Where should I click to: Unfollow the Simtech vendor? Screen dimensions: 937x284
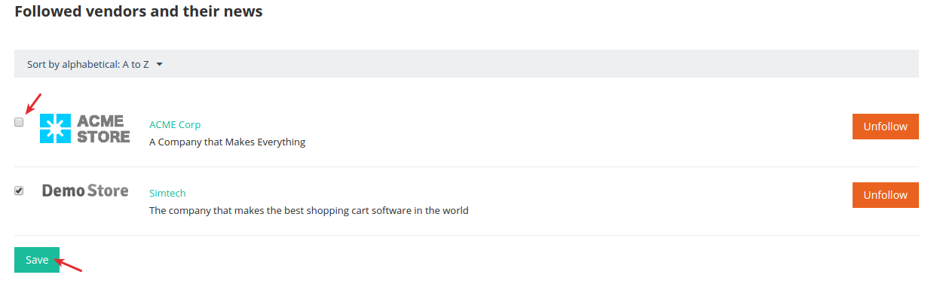(886, 194)
